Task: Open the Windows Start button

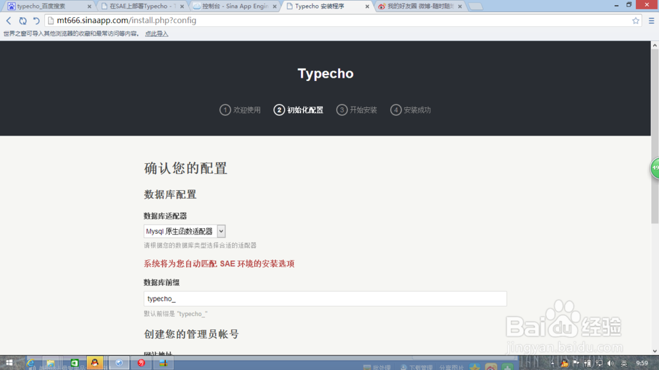Action: click(x=9, y=363)
